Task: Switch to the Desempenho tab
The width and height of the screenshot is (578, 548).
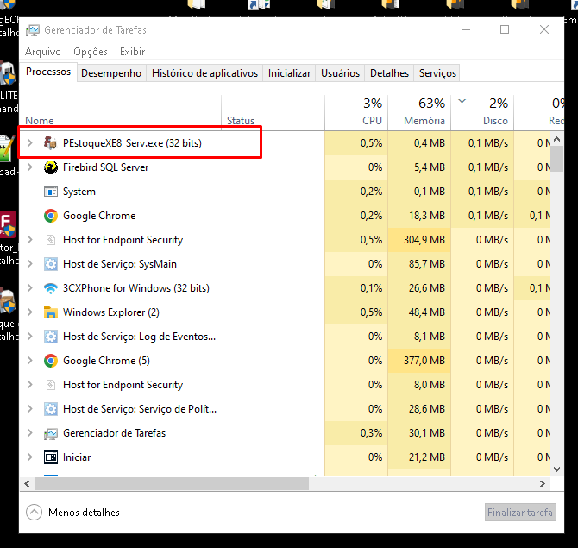Action: point(111,73)
